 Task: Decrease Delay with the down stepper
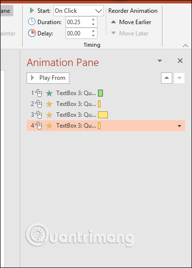(x=93, y=35)
